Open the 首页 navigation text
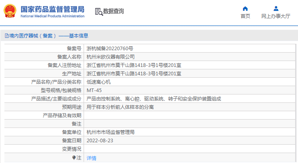 pyautogui.click(x=245, y=16)
